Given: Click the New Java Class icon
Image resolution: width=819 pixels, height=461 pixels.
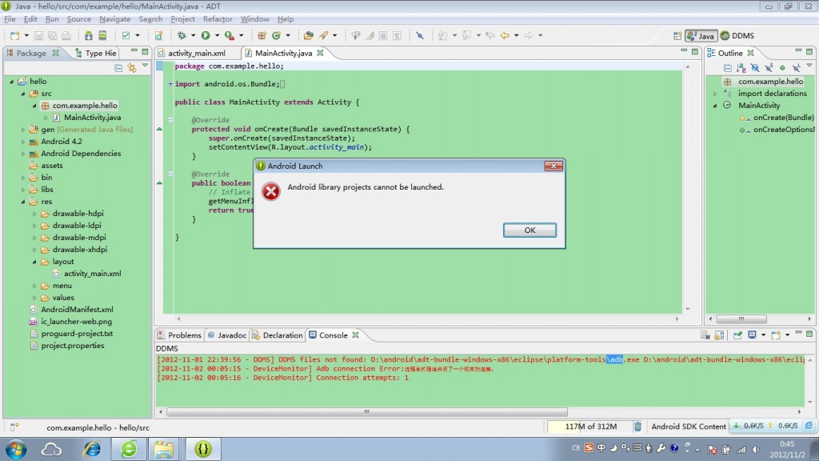Looking at the screenshot, I should pyautogui.click(x=276, y=35).
